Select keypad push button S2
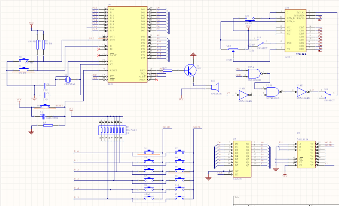339x206 pixels. 180,152
